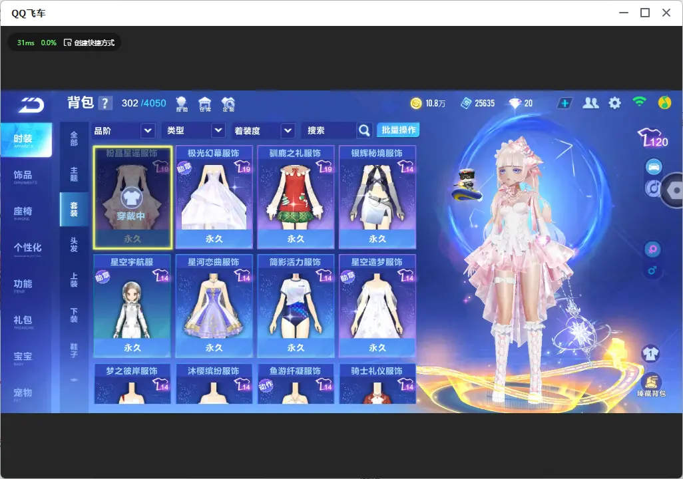Select the 简影活力服饰 outfit card
This screenshot has height=479, width=683.
296,306
